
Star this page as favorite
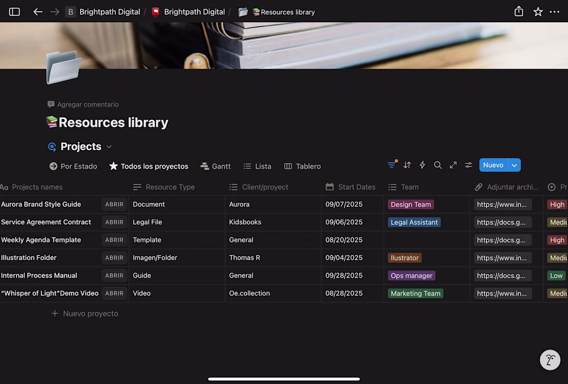(538, 12)
